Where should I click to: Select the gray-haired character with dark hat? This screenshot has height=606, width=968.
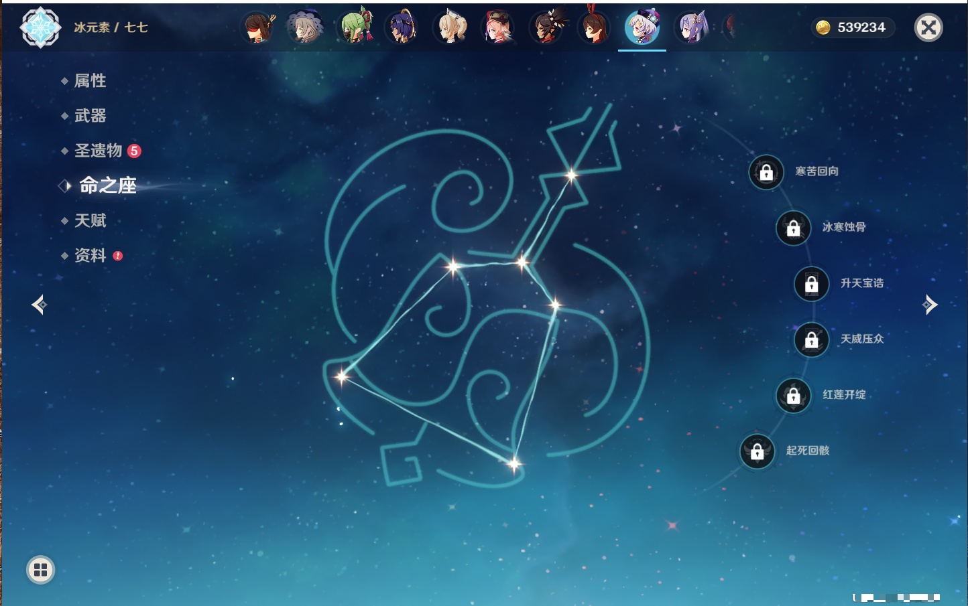click(x=305, y=28)
